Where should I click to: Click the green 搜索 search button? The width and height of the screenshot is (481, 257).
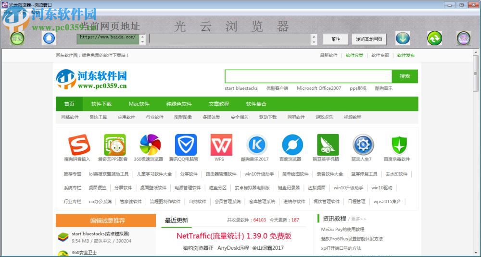click(x=405, y=76)
